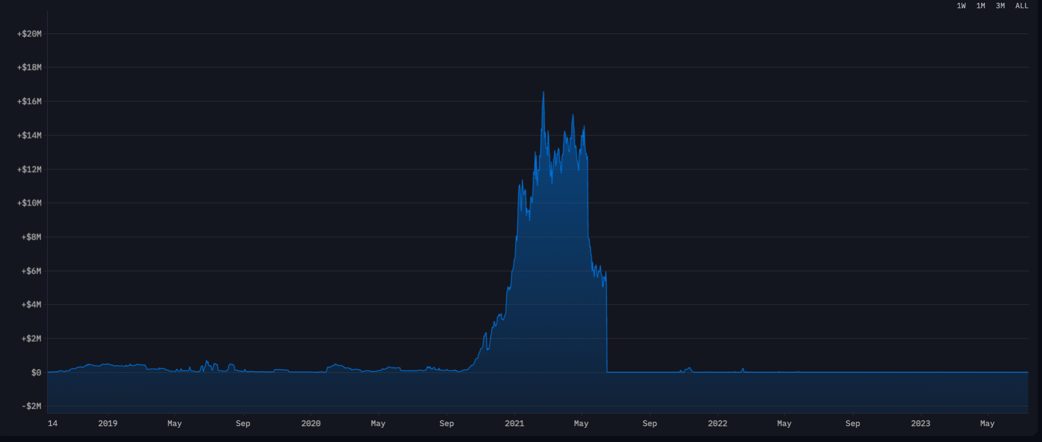Viewport: 1042px width, 442px height.
Task: Click the May label following 2019
Action: tap(175, 423)
